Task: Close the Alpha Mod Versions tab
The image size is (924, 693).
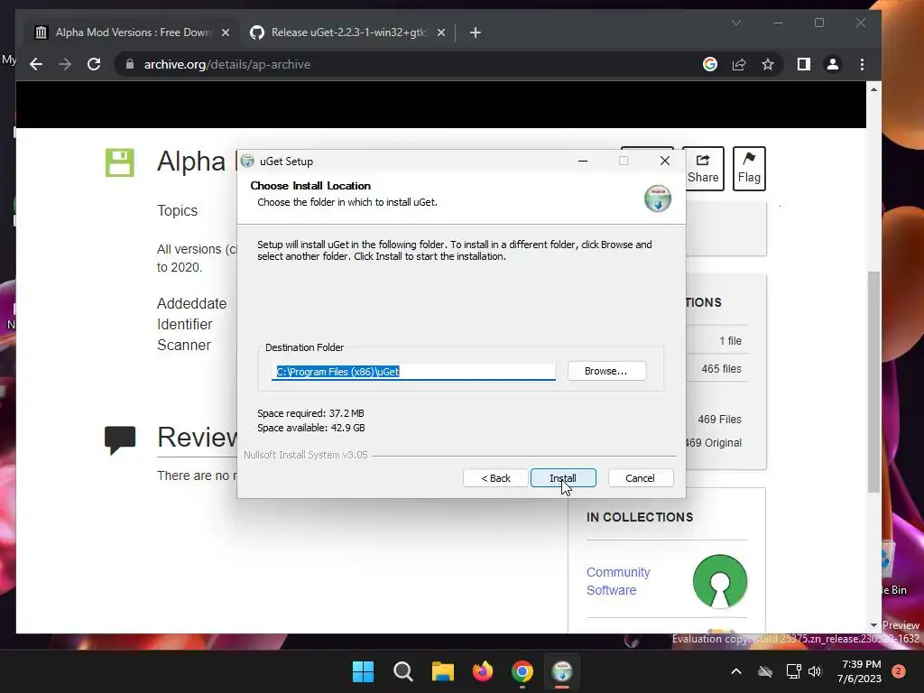Action: 225,32
